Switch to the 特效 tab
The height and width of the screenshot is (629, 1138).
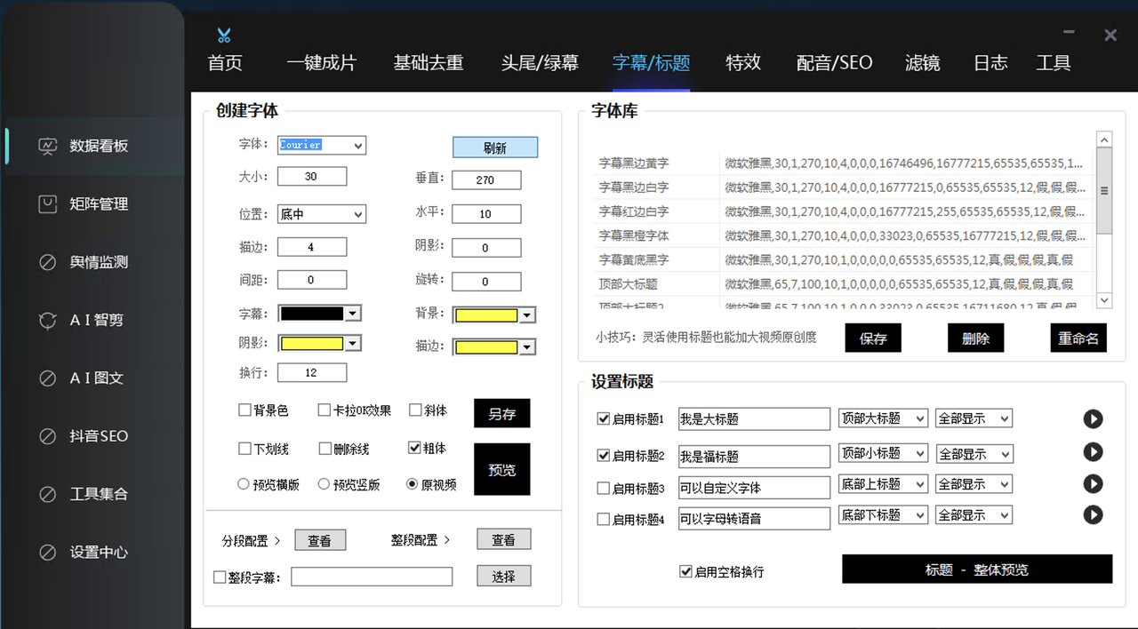coord(743,63)
